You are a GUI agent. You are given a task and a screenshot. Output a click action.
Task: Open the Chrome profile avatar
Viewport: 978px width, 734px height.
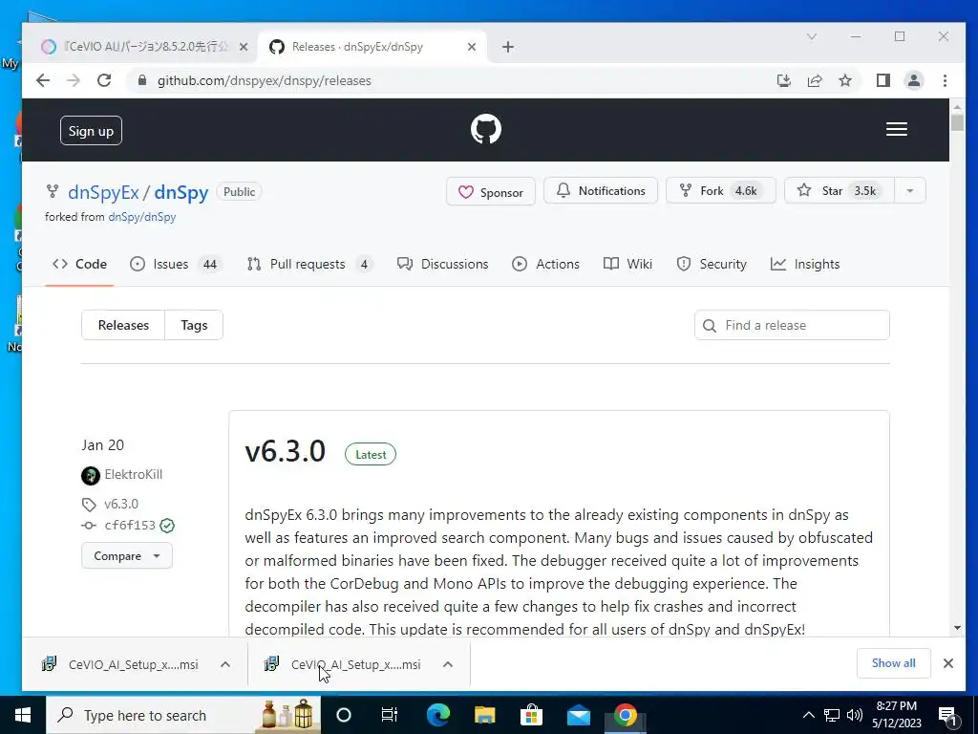click(x=914, y=80)
